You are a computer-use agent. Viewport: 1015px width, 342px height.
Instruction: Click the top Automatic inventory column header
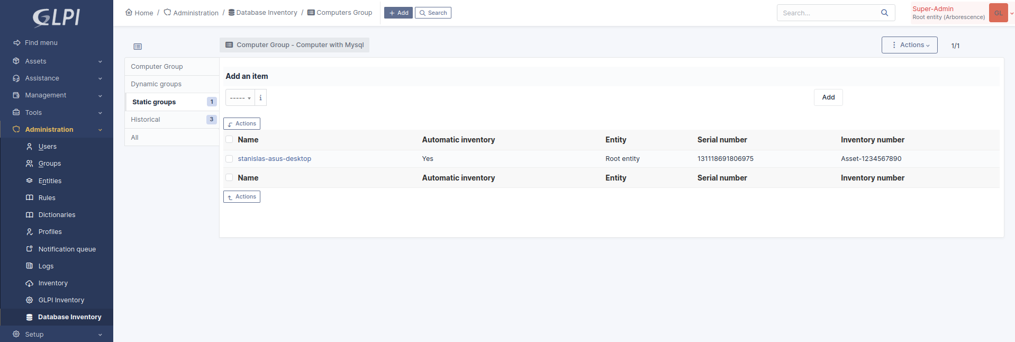[458, 140]
